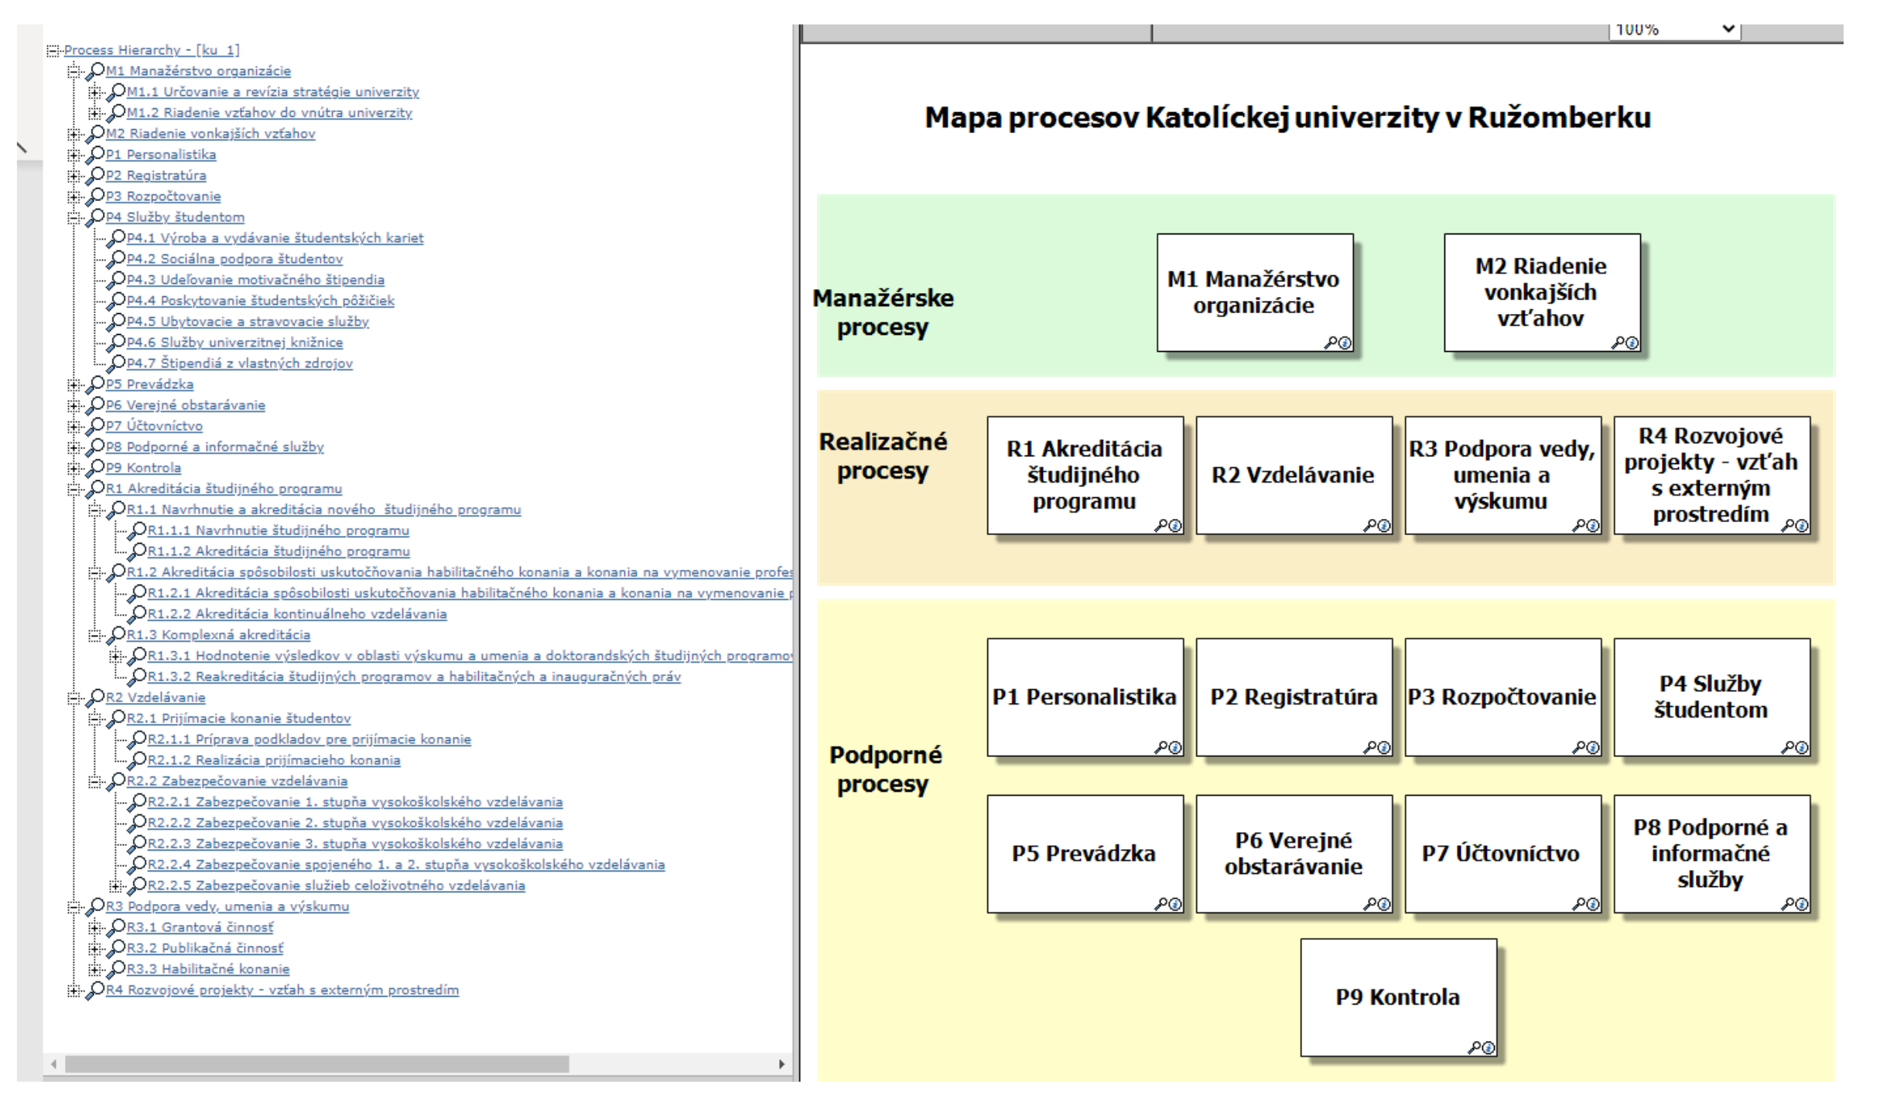Viewport: 1880px width, 1102px height.
Task: Collapse the R2.2 Zabezpečovanie vzdelávania node
Action: (94, 782)
